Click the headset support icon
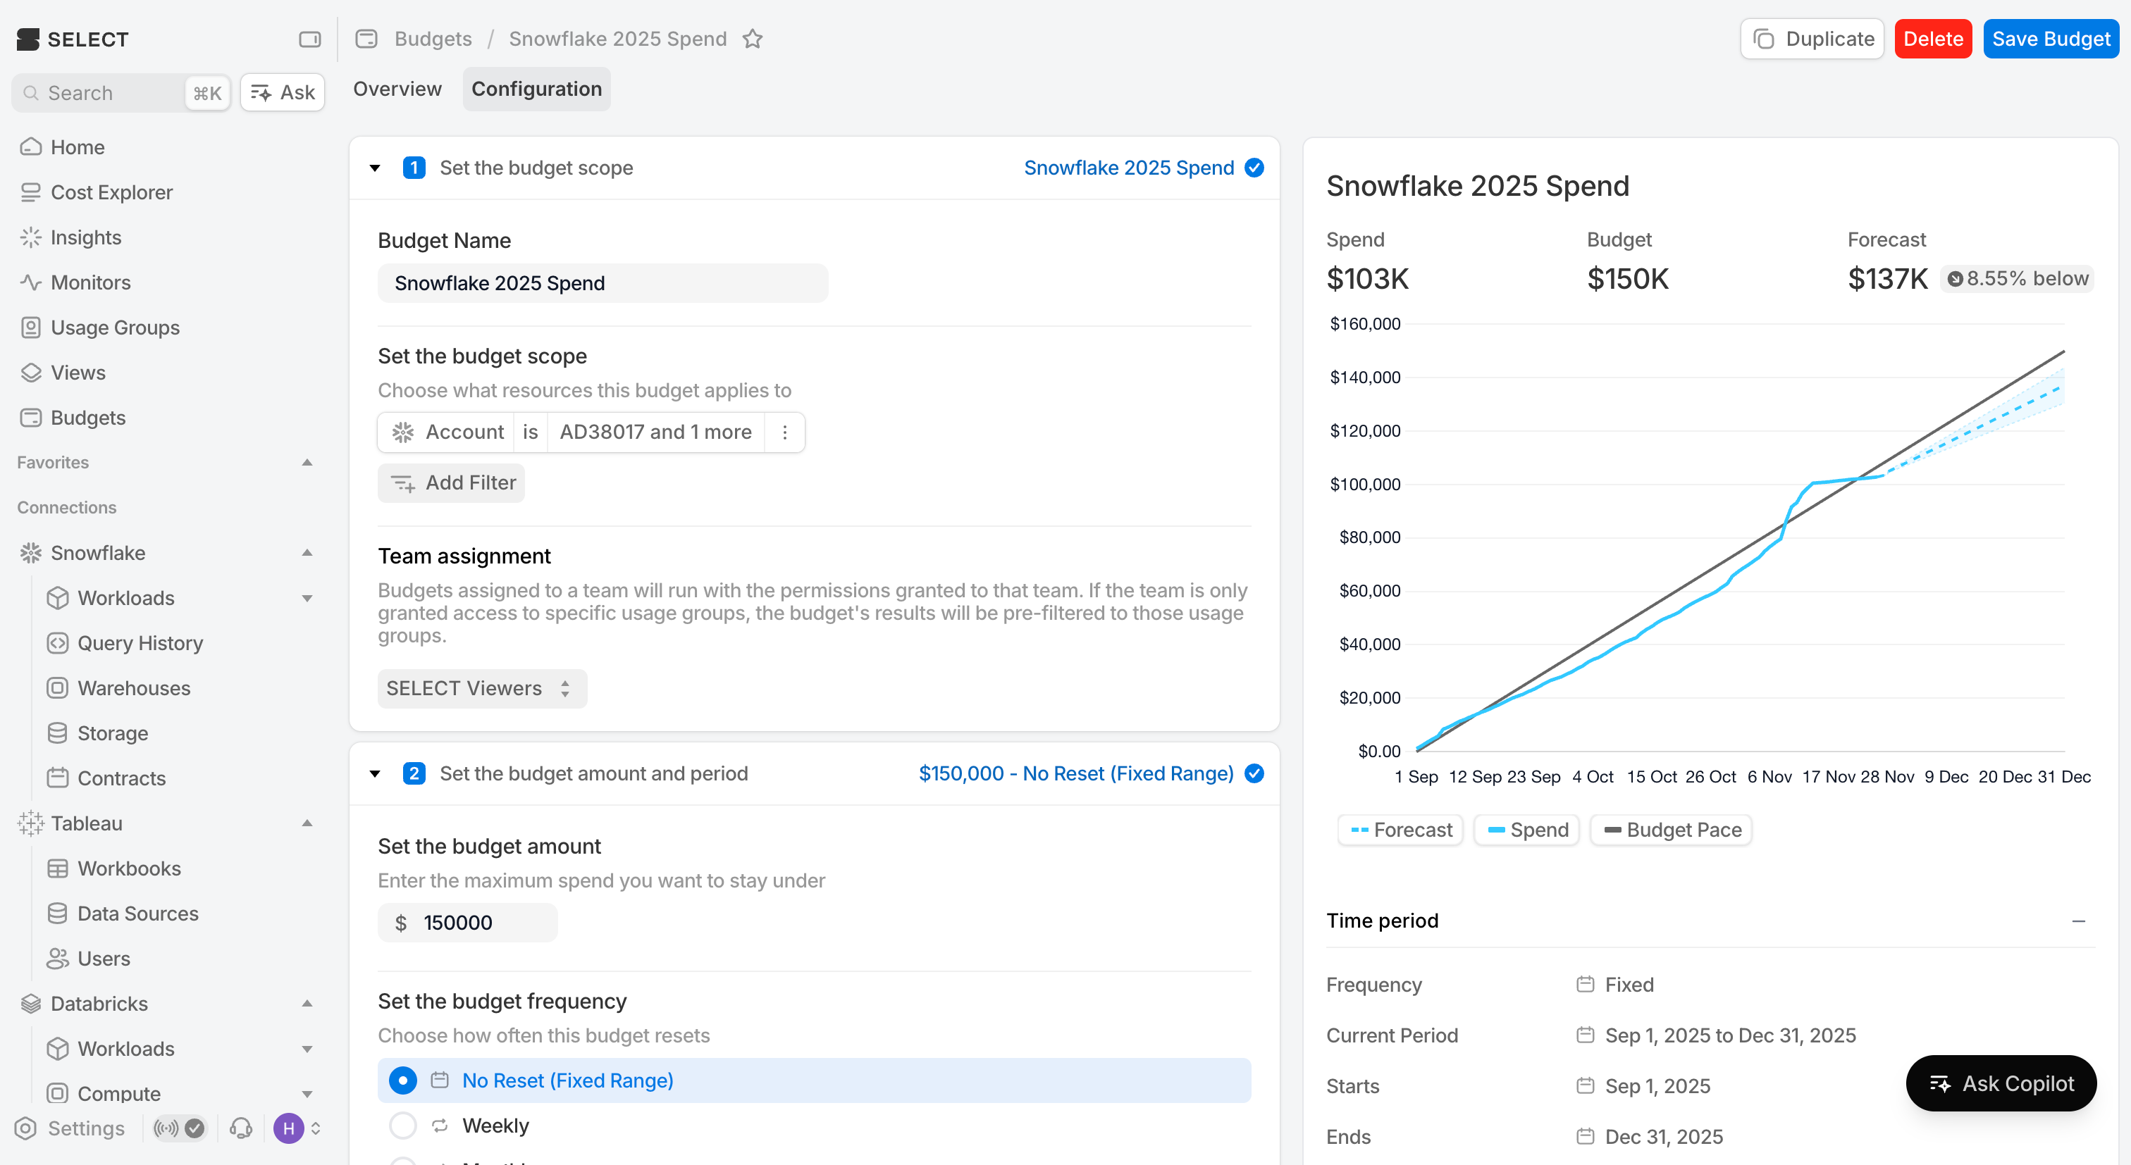Viewport: 2131px width, 1165px height. (x=241, y=1128)
